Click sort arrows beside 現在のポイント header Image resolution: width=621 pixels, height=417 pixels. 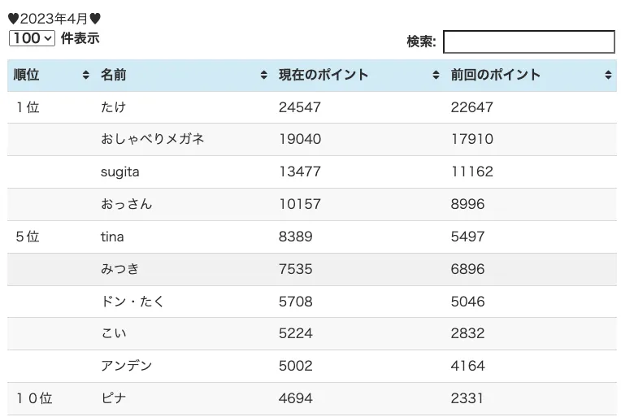[x=436, y=76]
